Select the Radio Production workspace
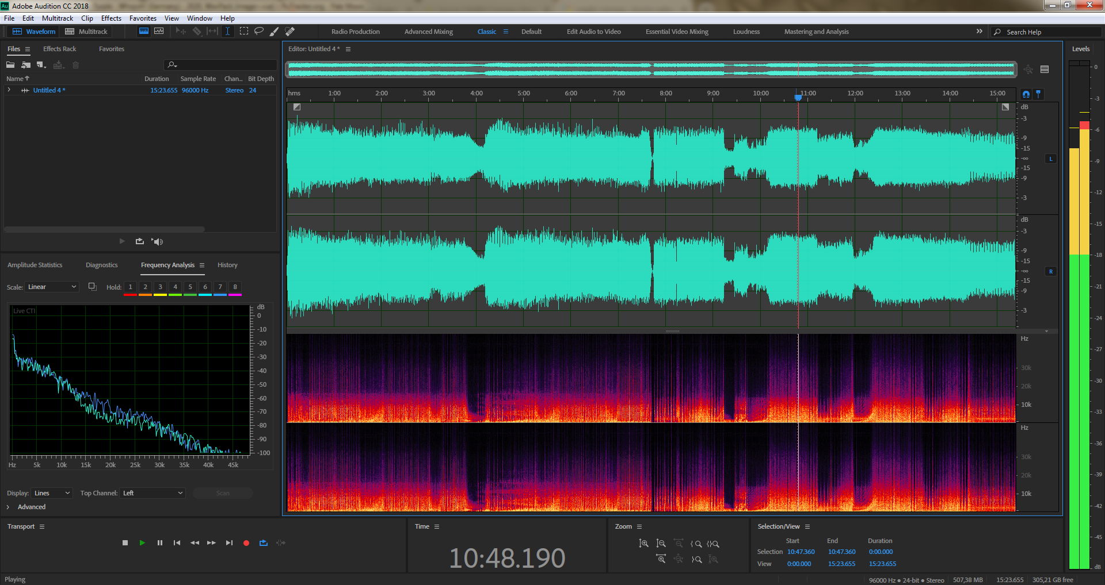The image size is (1105, 585). [x=355, y=32]
